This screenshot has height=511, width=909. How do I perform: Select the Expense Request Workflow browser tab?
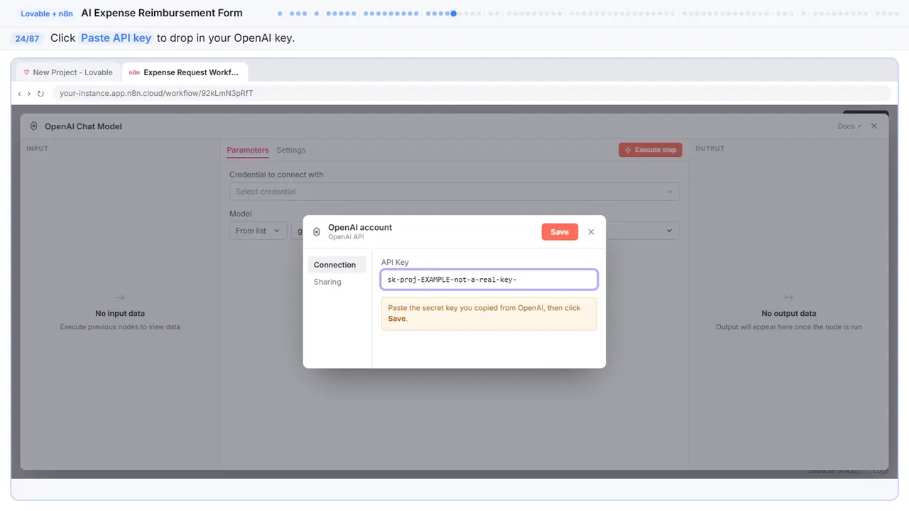coord(185,72)
